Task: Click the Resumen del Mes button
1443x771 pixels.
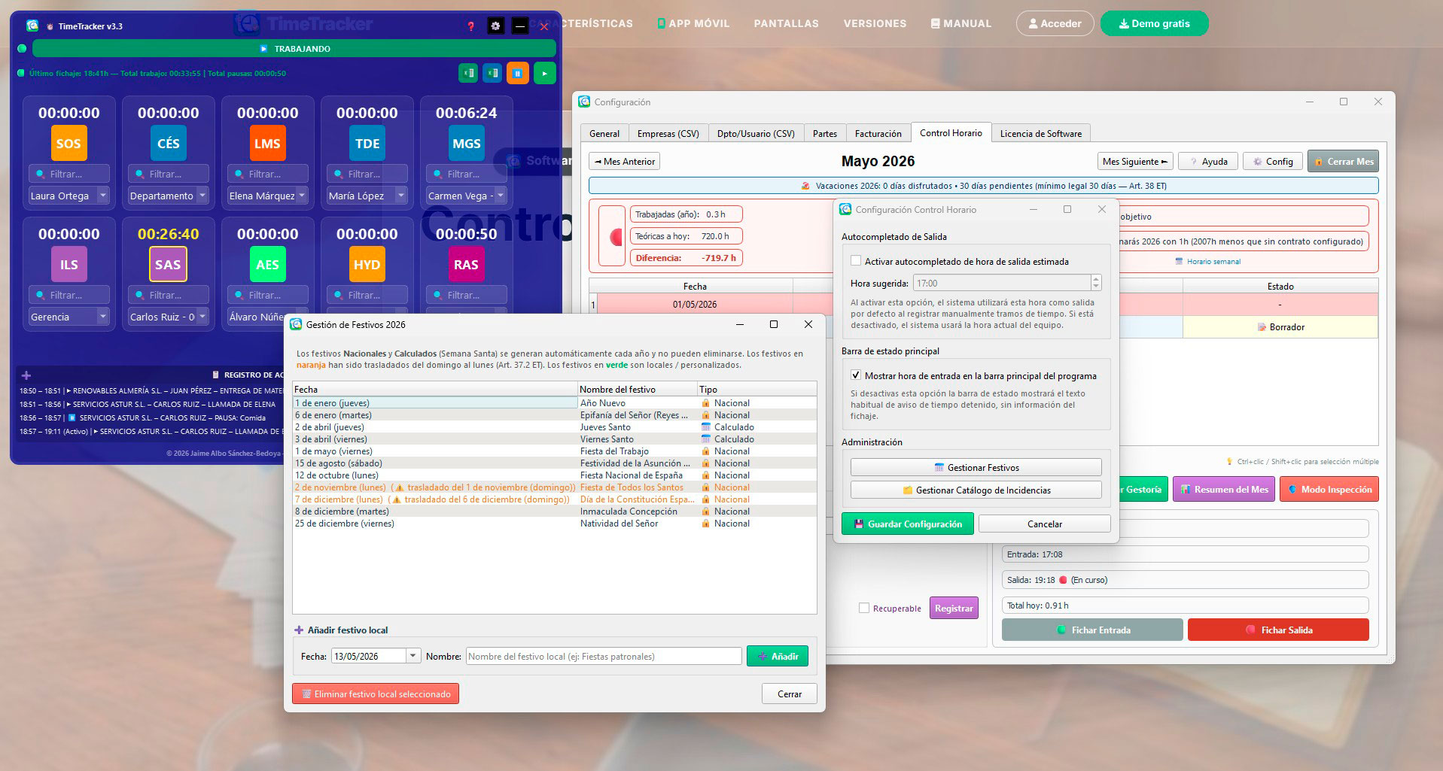Action: (1224, 489)
